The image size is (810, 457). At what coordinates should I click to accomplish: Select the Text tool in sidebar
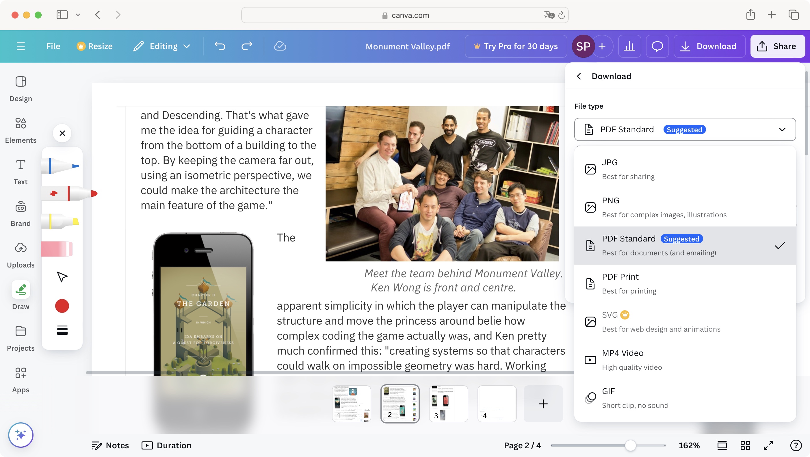point(21,172)
